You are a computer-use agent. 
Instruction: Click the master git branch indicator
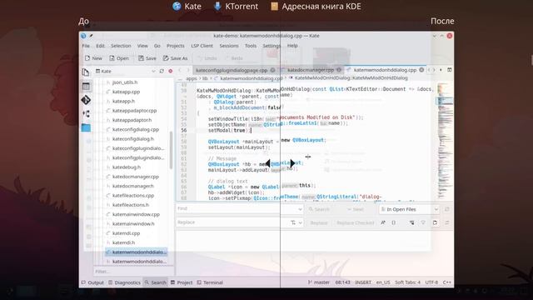(319, 282)
